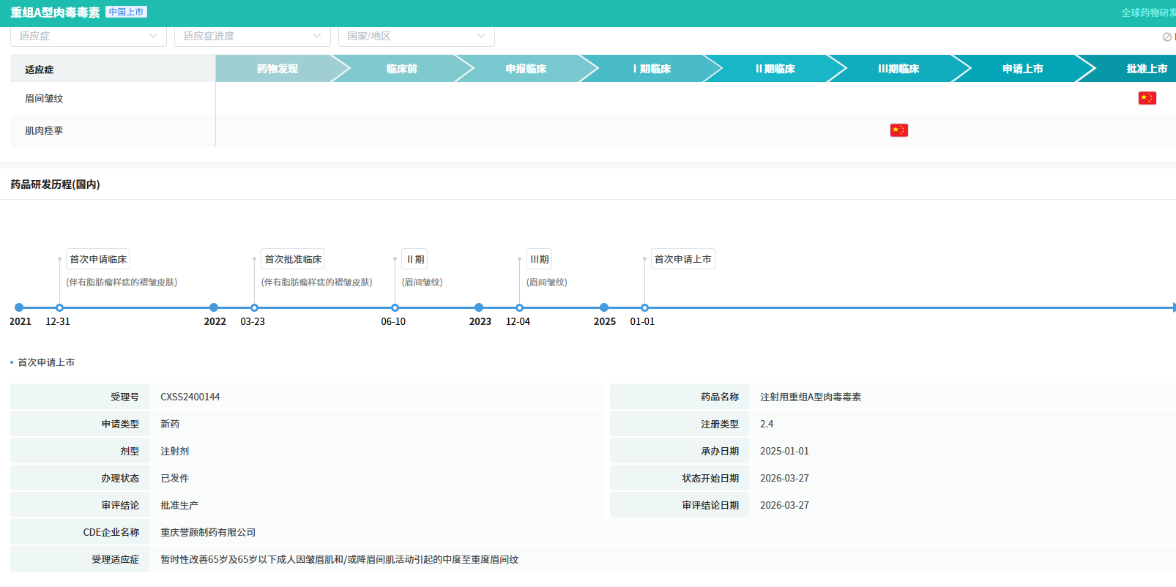Click acceptance number CXSS2400144
Screen dimensions: 1176x587
(190, 397)
